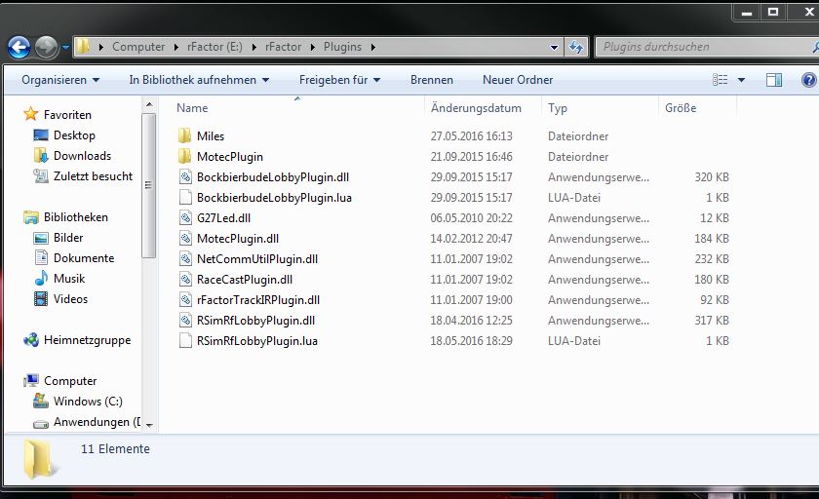
Task: Click the Back navigation arrow button
Action: tap(18, 47)
